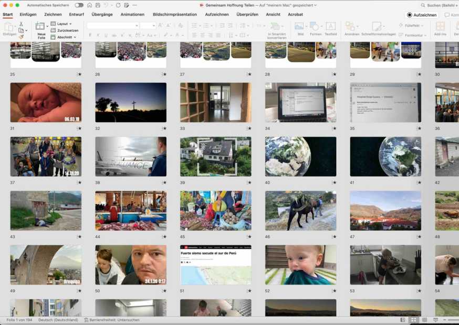Open the Fülleffekt dropdown

[x=411, y=26]
